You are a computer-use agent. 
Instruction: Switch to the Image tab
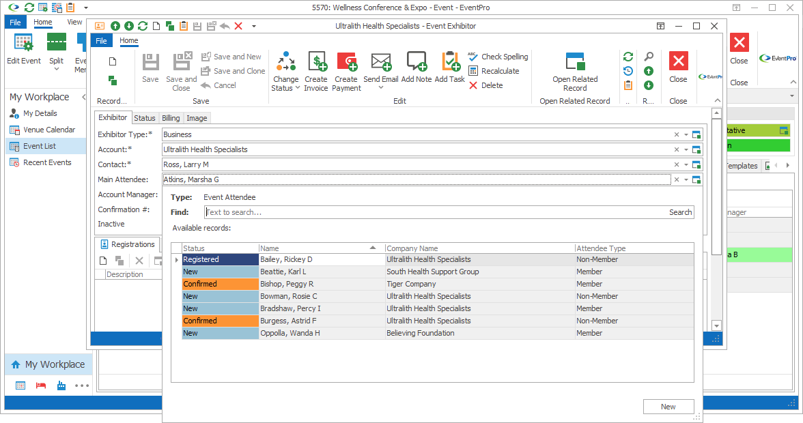pyautogui.click(x=197, y=118)
